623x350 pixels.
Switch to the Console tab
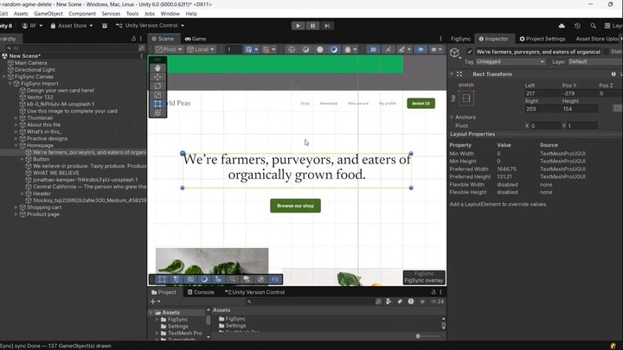click(201, 292)
